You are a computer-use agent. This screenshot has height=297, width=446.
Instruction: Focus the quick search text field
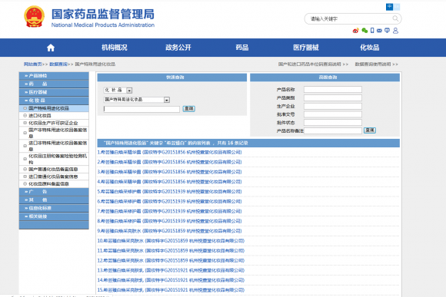pos(141,109)
